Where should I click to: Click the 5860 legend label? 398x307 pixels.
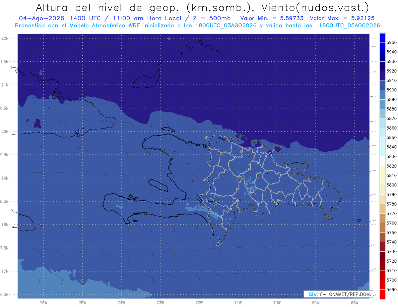point(391,128)
